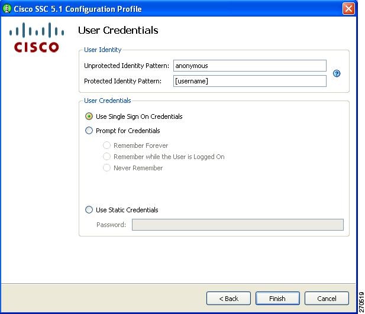Click the Cisco logo
This screenshot has height=314, width=365.
37,37
